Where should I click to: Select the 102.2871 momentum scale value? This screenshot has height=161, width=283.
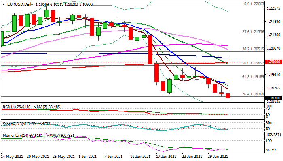tap(274, 134)
